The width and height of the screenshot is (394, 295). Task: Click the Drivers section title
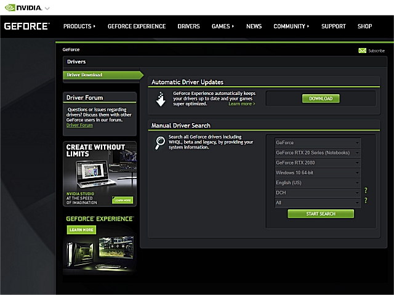coord(76,62)
